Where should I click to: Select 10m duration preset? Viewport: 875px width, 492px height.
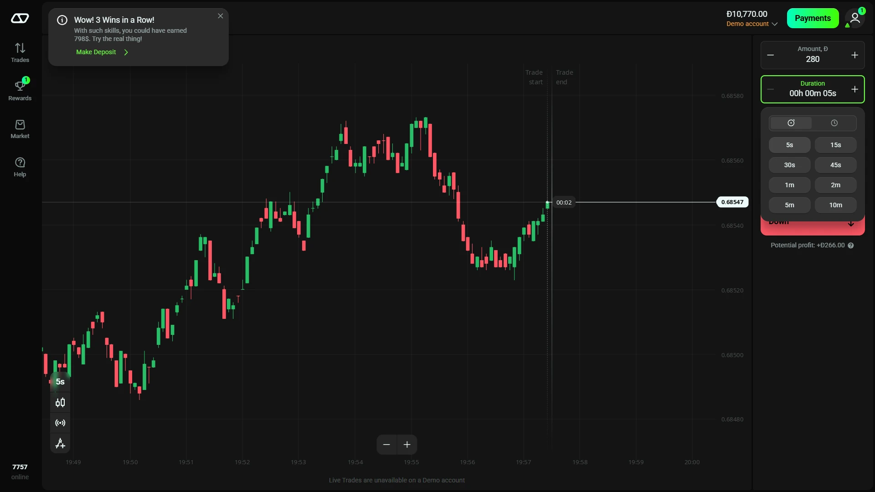836,205
